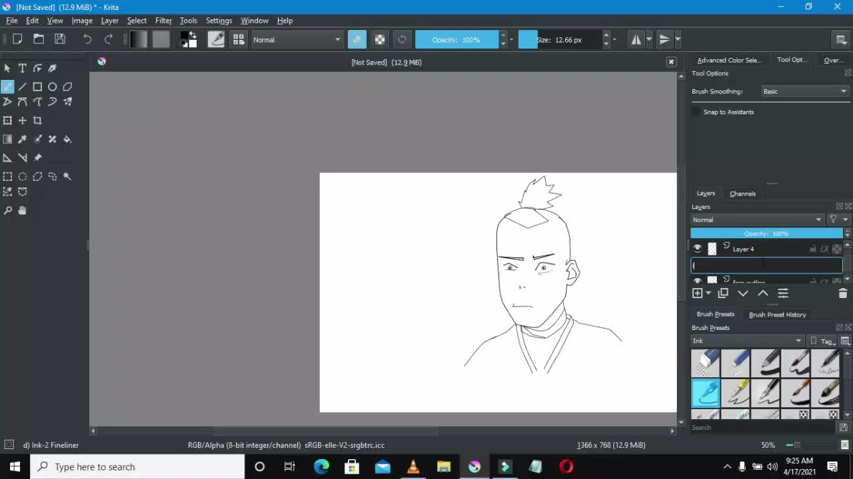This screenshot has width=853, height=479.
Task: Open the File menu
Action: [x=12, y=21]
